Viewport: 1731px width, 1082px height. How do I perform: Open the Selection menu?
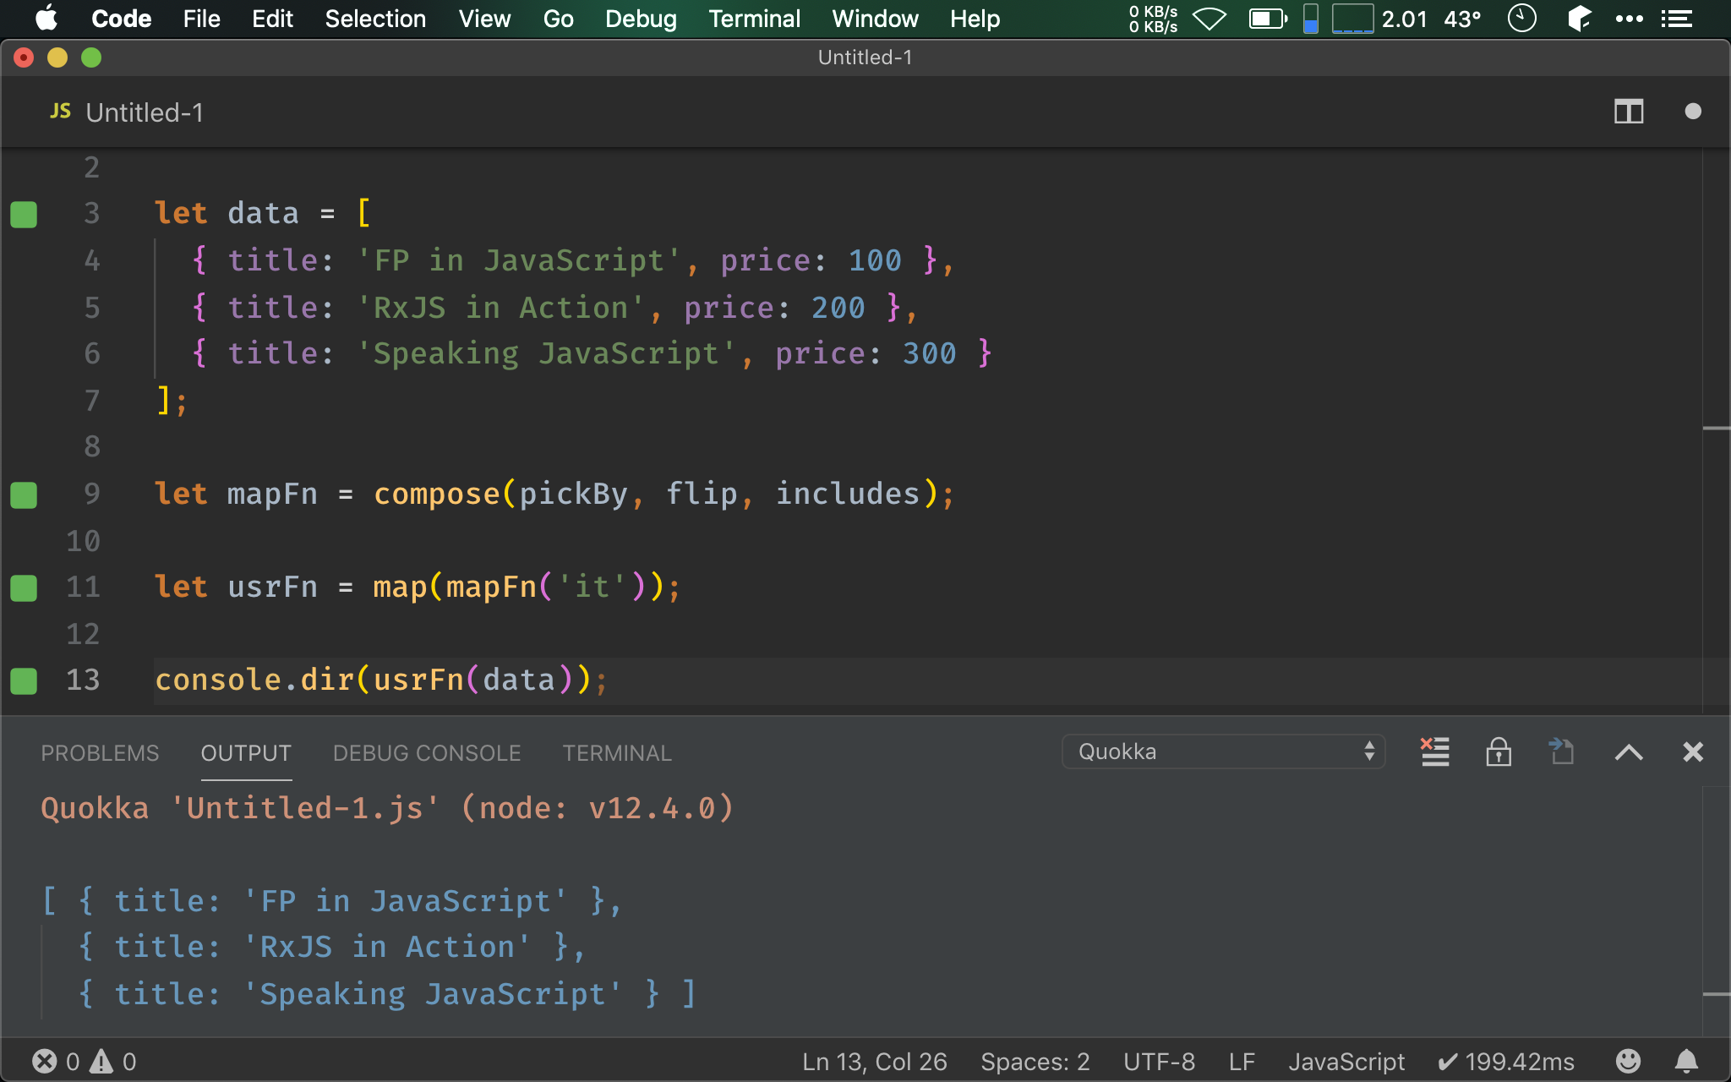coord(375,19)
